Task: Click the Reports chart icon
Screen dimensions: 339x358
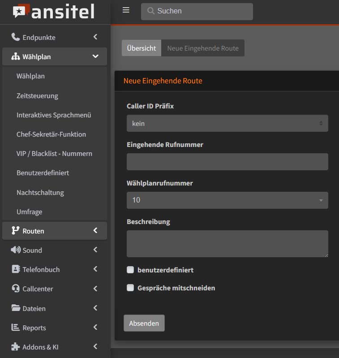Action: pos(16,328)
